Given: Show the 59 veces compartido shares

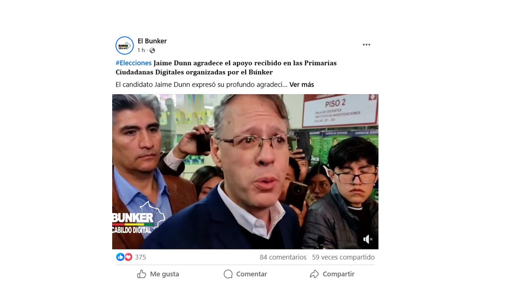Looking at the screenshot, I should pos(343,257).
